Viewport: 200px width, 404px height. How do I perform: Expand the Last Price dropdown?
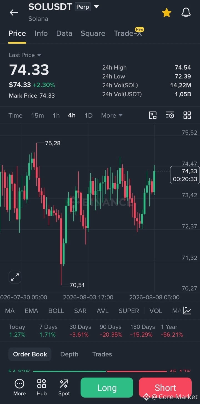point(25,55)
